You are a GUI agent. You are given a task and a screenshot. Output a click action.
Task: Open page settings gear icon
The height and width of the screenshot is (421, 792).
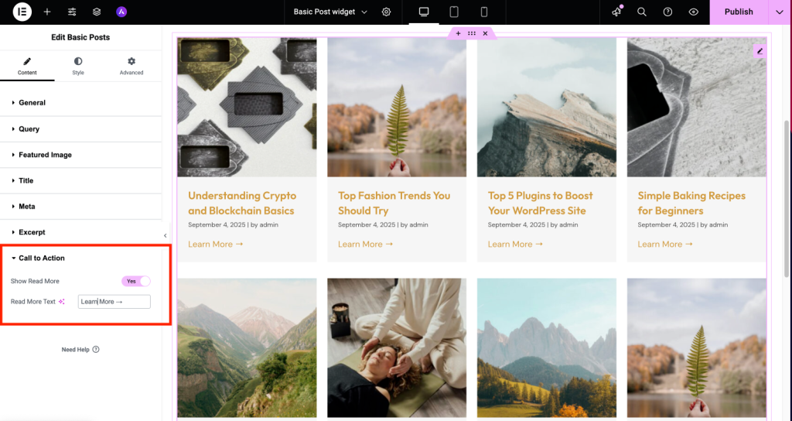point(387,12)
